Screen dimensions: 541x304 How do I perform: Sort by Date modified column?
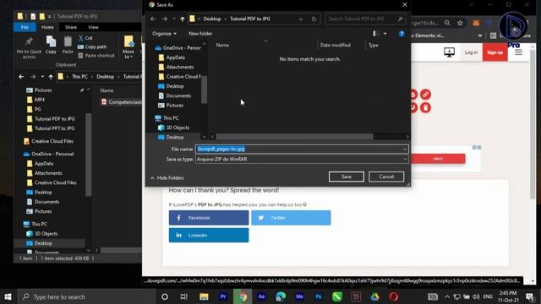pos(335,45)
